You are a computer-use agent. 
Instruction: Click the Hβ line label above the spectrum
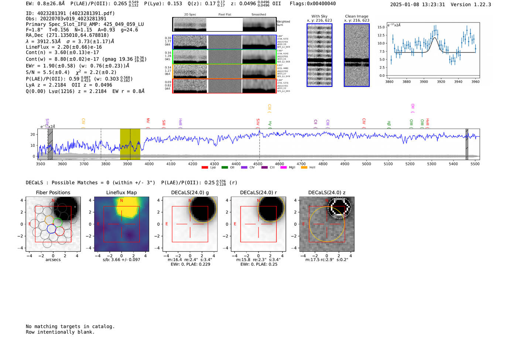(x=389, y=124)
